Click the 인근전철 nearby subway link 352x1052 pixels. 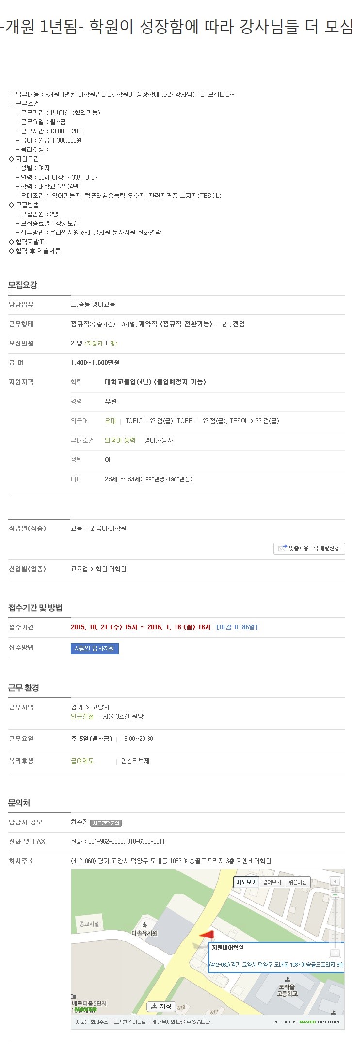[x=82, y=716]
